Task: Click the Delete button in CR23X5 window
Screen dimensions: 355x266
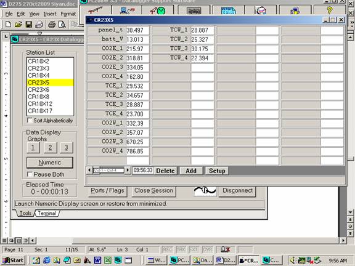Action: 165,171
